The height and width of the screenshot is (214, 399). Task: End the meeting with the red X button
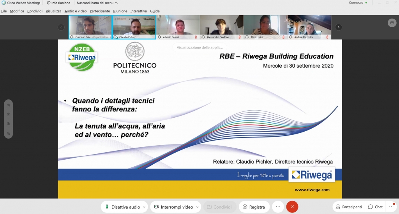point(292,207)
